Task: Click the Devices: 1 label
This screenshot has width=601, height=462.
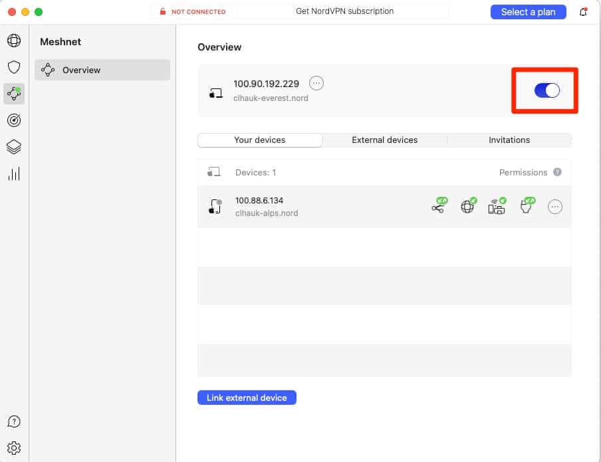Action: tap(256, 173)
